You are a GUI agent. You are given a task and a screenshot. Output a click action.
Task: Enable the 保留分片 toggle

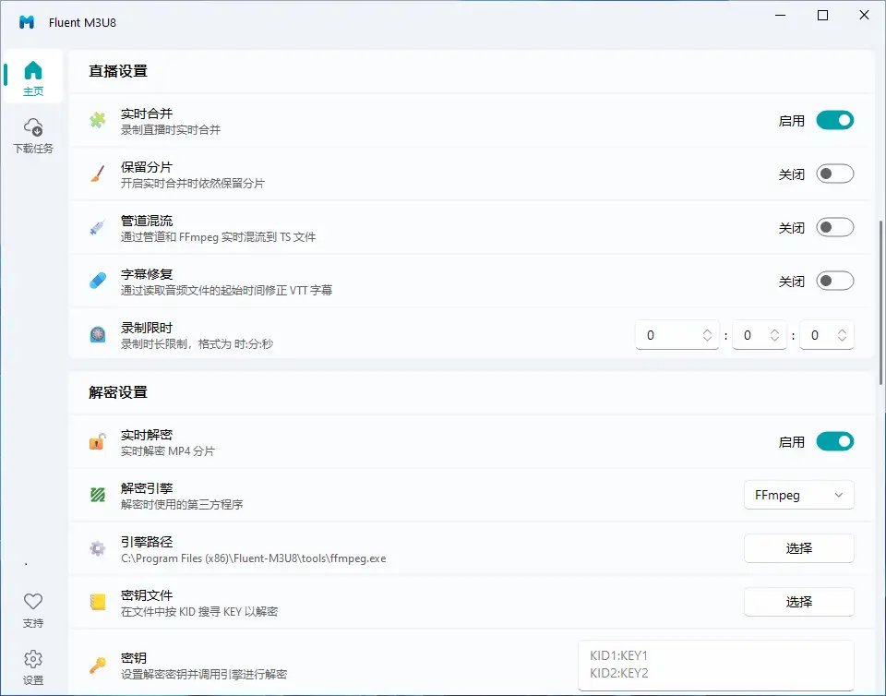[834, 173]
